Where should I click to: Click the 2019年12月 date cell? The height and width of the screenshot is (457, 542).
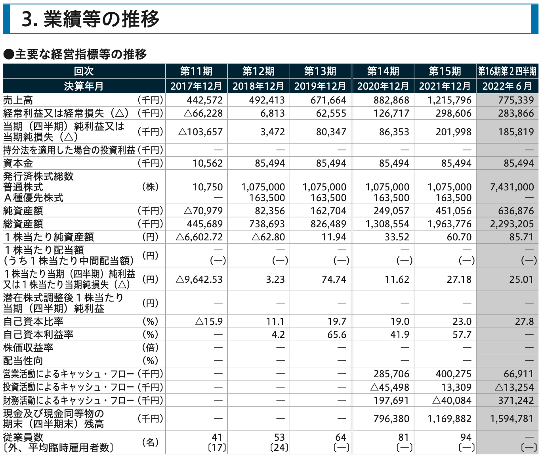pyautogui.click(x=320, y=86)
